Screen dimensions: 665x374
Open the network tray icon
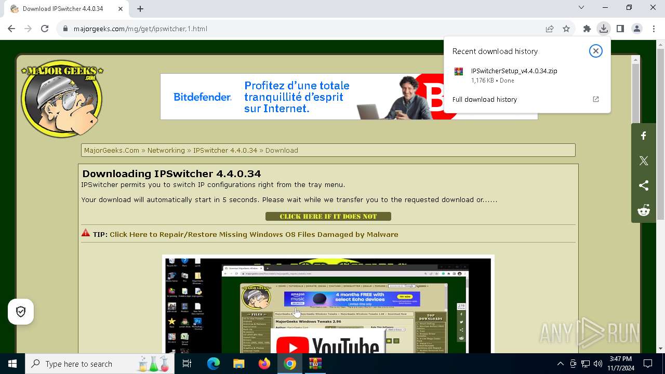click(x=586, y=364)
